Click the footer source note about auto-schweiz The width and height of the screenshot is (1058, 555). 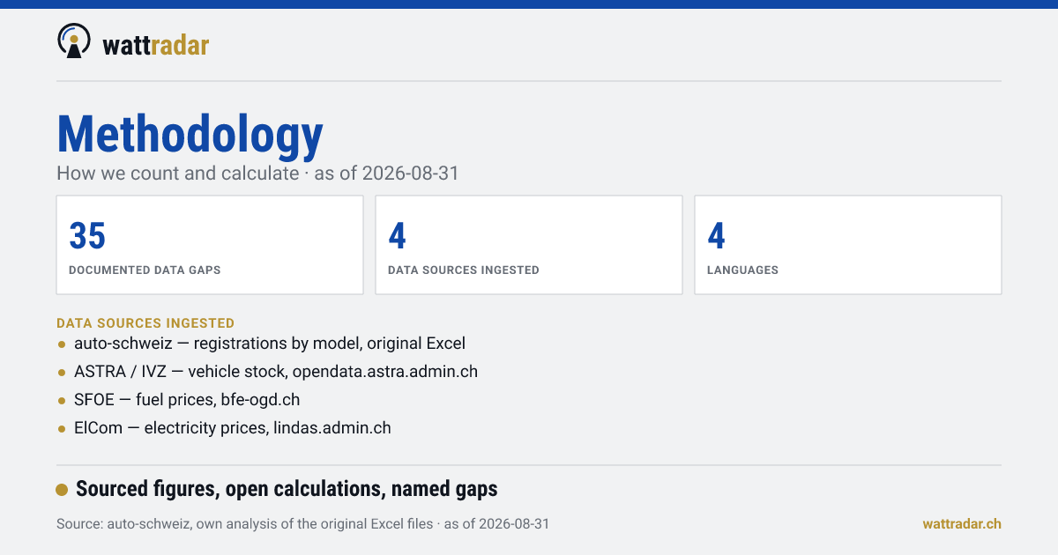click(302, 523)
